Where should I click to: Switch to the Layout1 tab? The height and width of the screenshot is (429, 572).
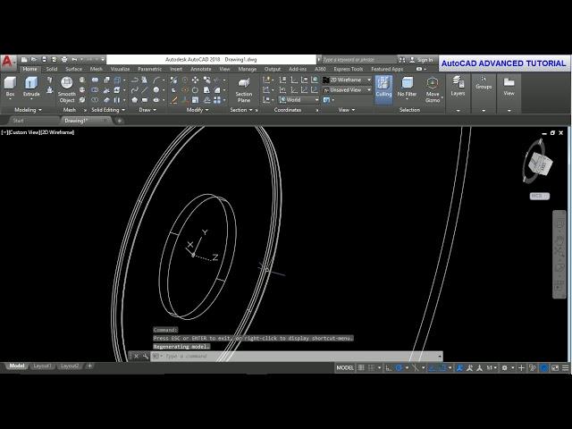point(42,366)
